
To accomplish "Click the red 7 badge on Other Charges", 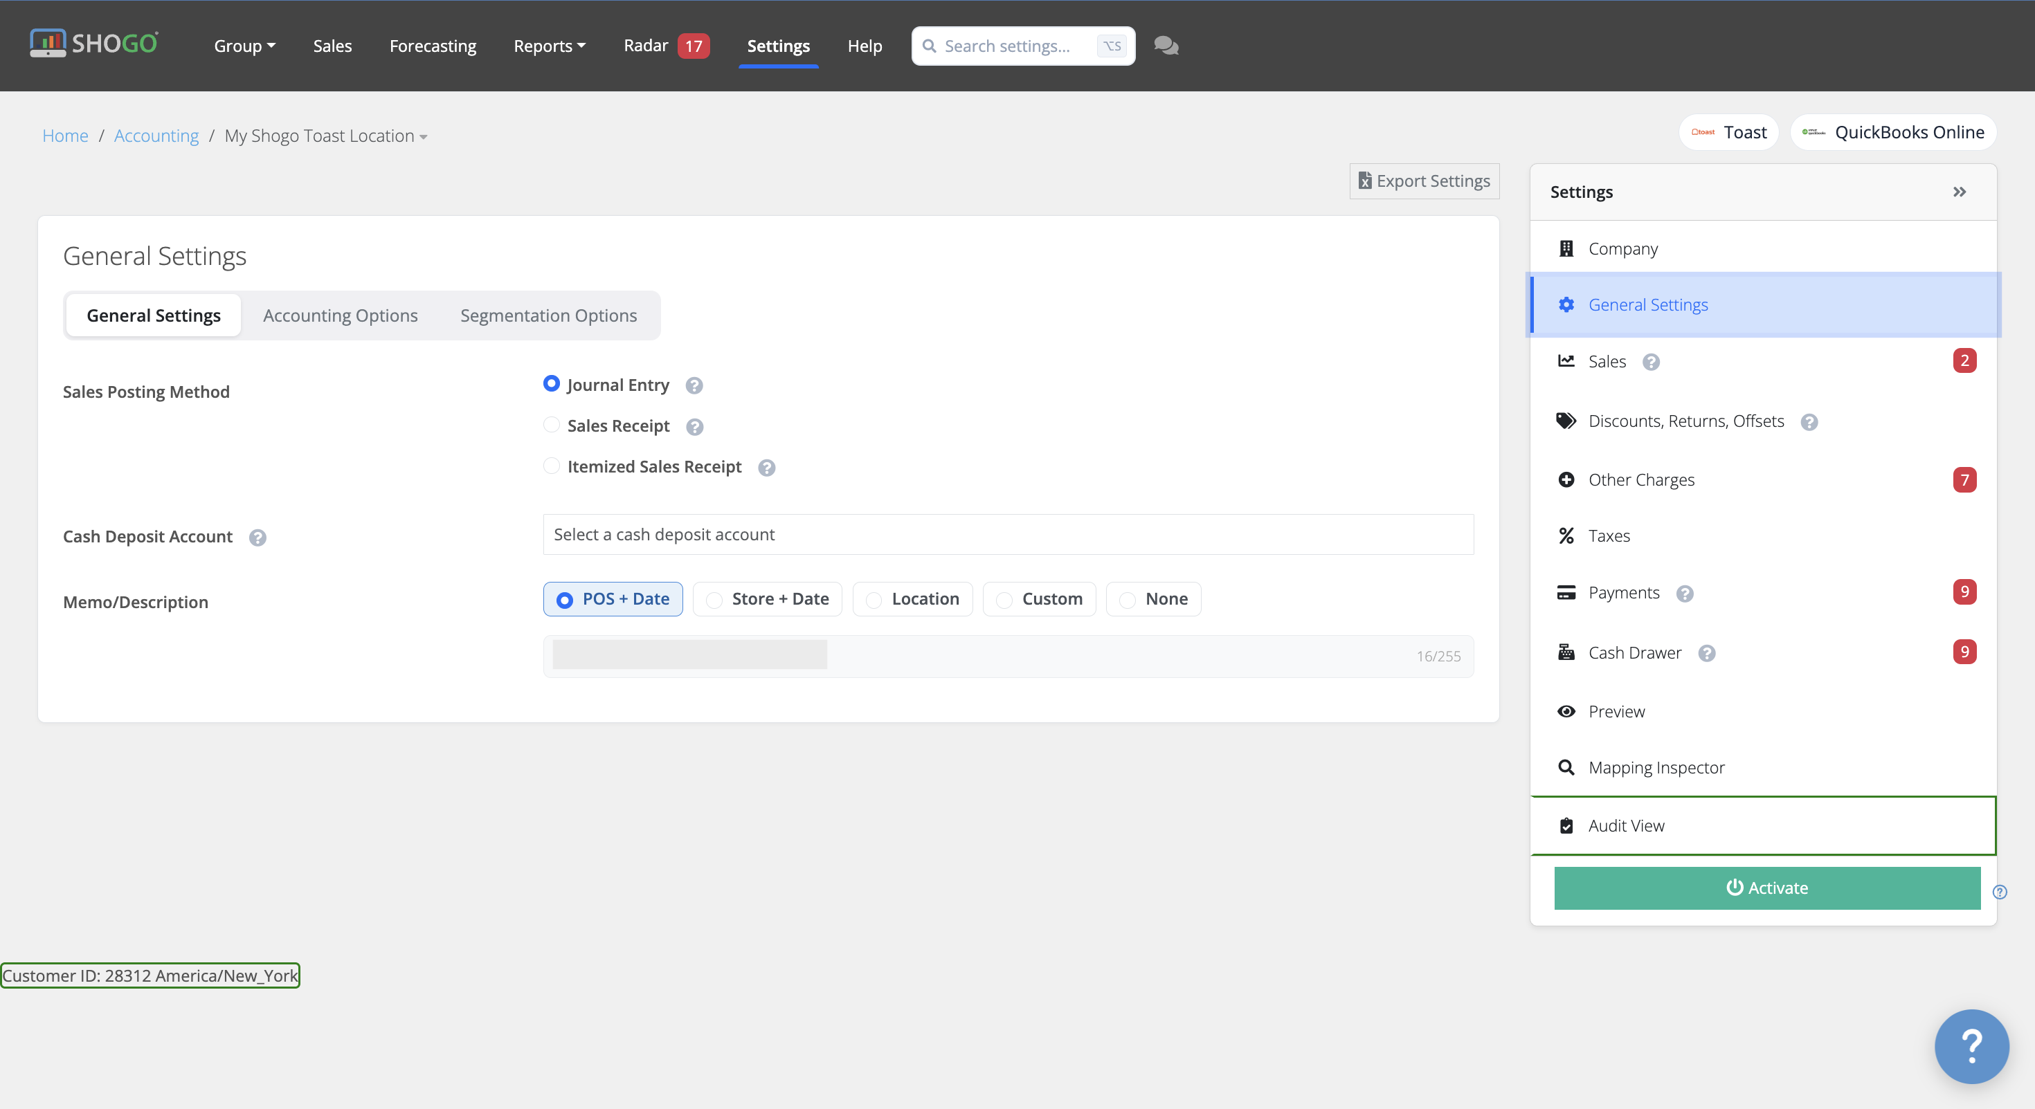I will 1964,479.
